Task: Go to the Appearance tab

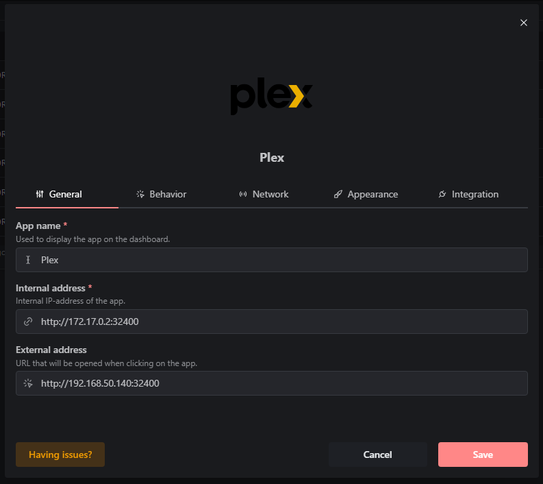Action: click(x=366, y=194)
